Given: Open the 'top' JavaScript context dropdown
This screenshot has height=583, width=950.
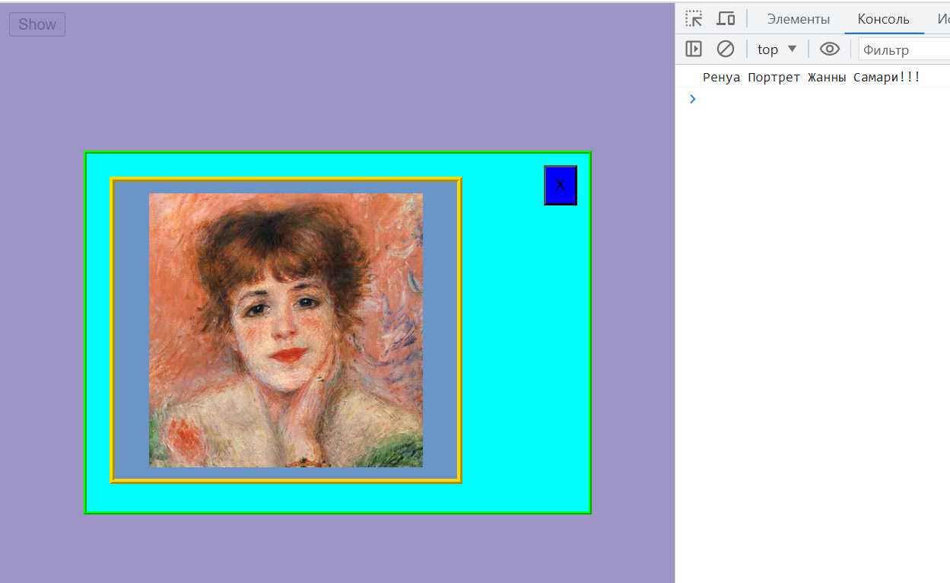Looking at the screenshot, I should click(777, 49).
